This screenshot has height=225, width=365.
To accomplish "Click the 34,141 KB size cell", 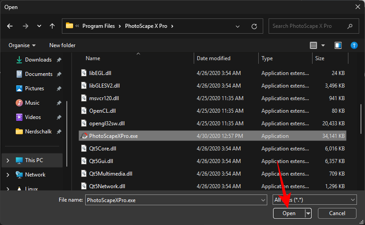I will (333, 136).
